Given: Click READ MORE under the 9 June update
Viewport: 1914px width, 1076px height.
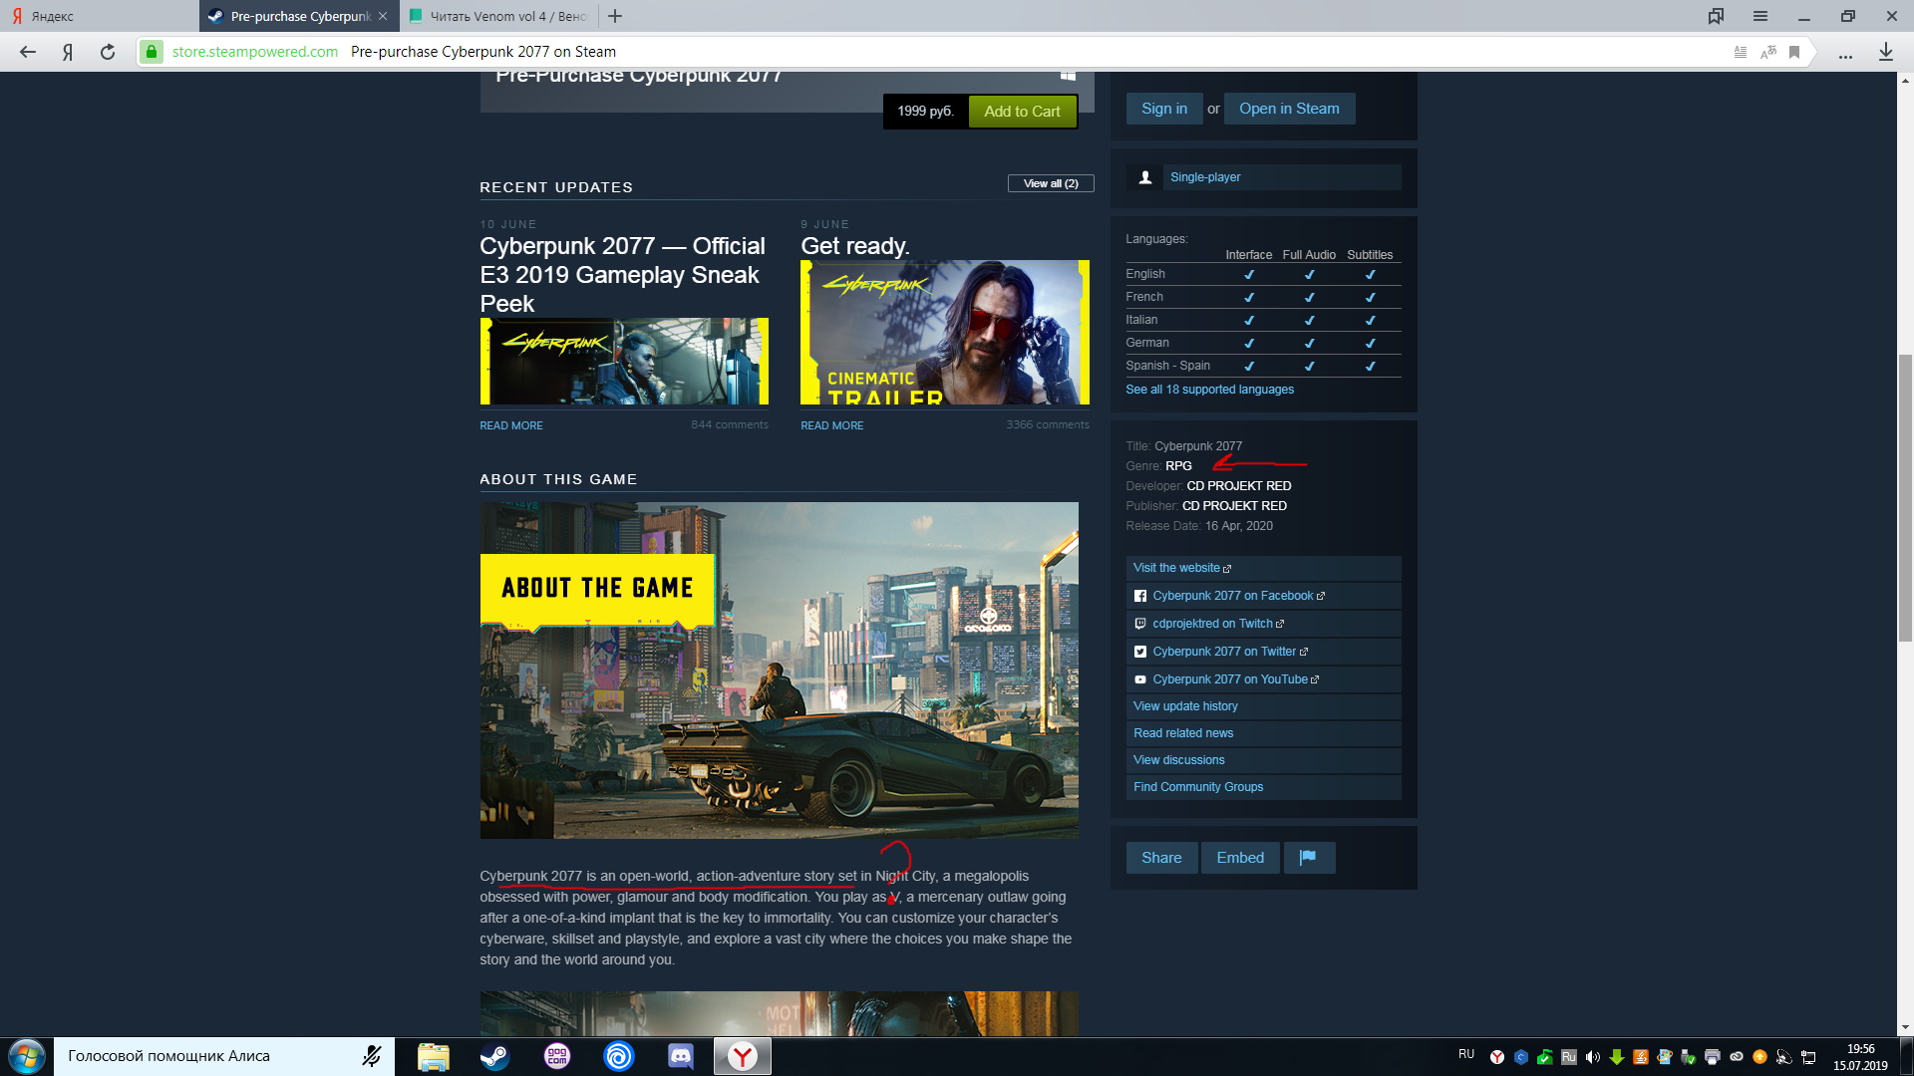Looking at the screenshot, I should point(832,425).
